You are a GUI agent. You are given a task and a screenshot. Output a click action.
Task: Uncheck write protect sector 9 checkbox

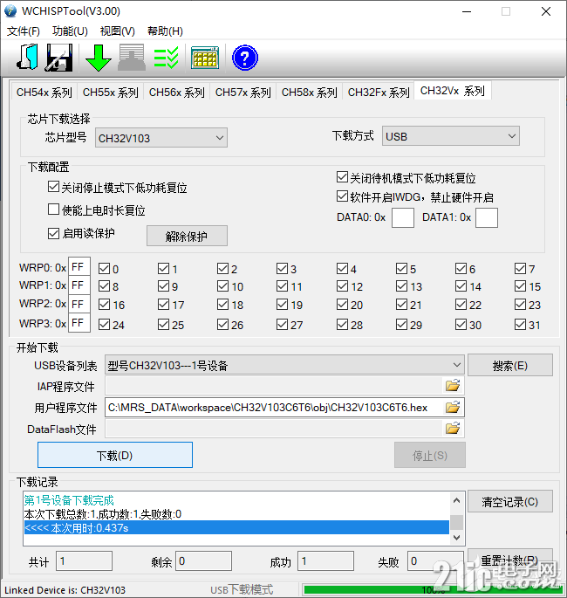[x=163, y=285]
